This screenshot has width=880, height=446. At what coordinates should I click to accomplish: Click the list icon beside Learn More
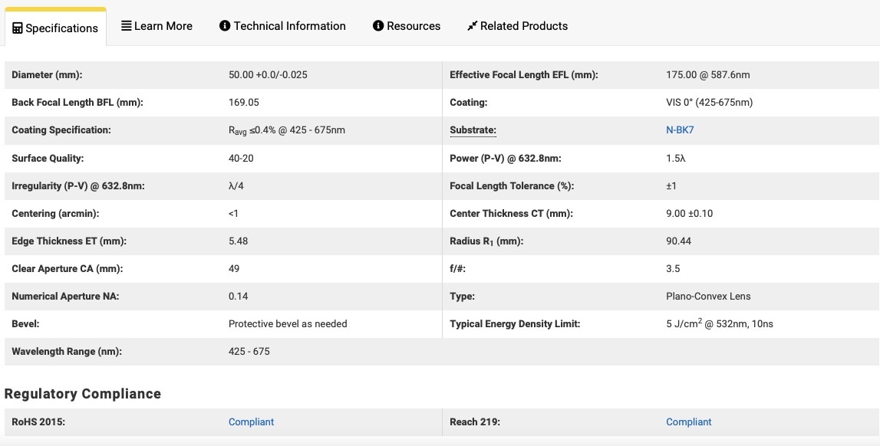pyautogui.click(x=127, y=26)
